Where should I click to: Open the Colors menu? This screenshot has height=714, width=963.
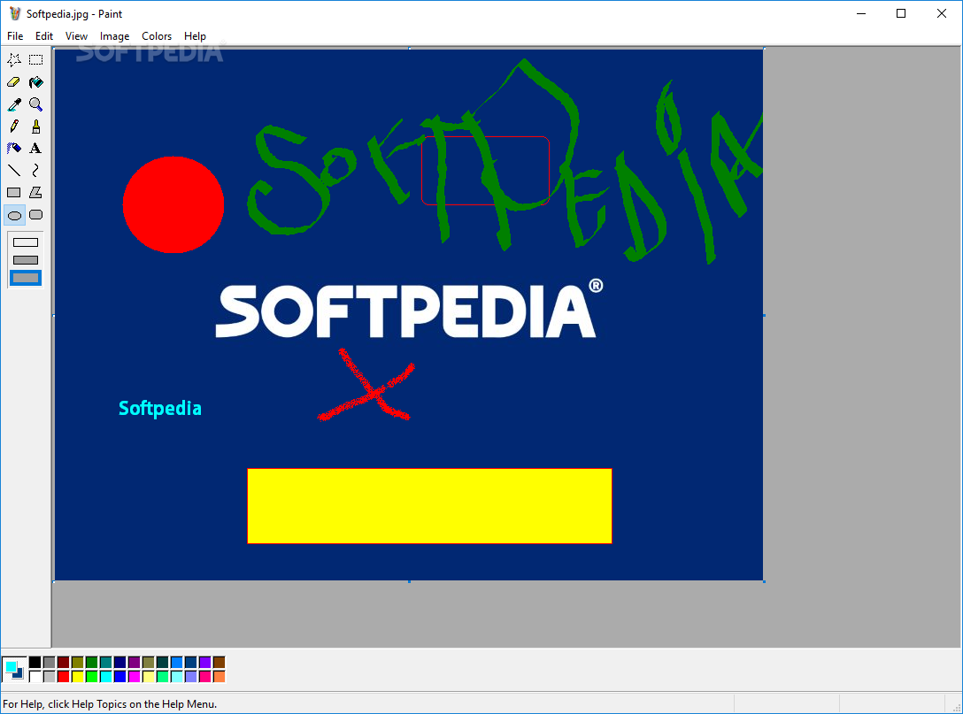coord(157,36)
